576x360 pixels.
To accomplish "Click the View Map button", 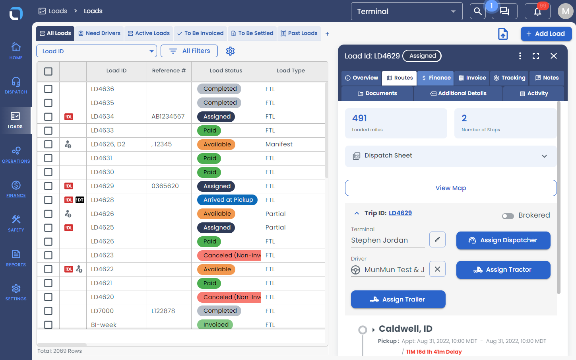I will point(451,188).
